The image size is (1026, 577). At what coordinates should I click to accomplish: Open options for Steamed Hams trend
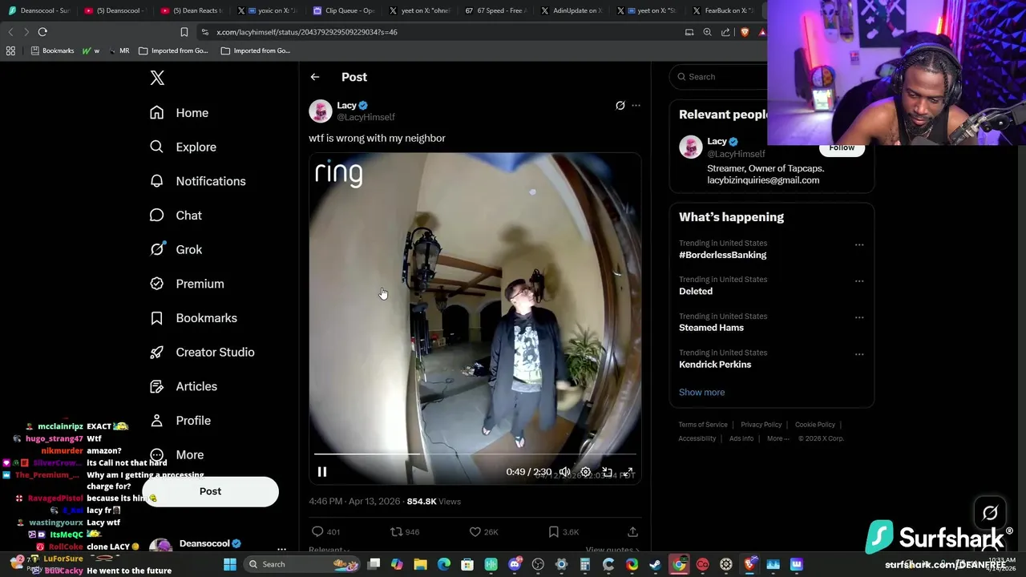pyautogui.click(x=859, y=317)
